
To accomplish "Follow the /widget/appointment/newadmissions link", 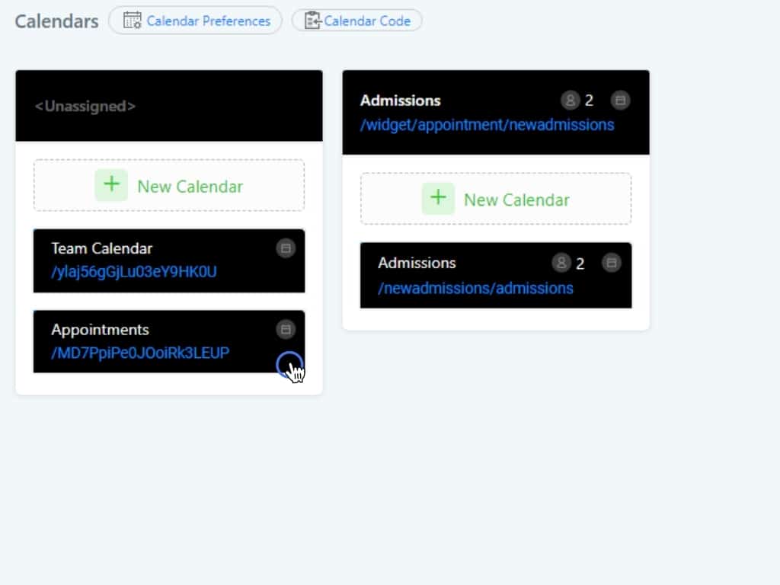I will 487,124.
